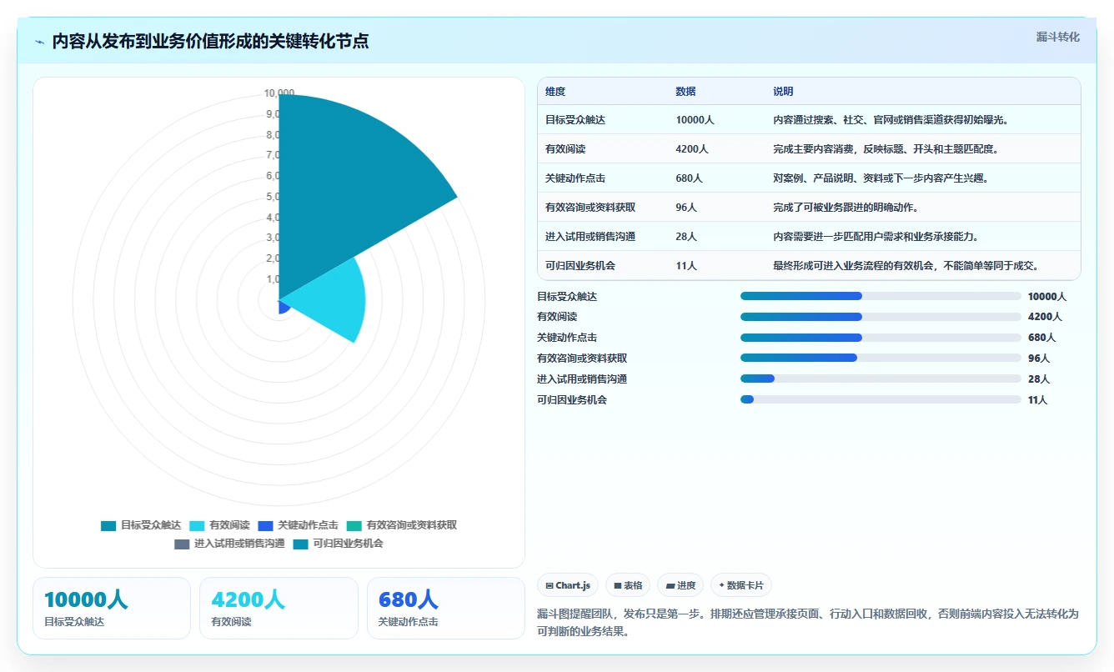Viewport: 1114px width, 672px height.
Task: Toggle the 有效咨询或资料获取 legend item
Action: (402, 525)
